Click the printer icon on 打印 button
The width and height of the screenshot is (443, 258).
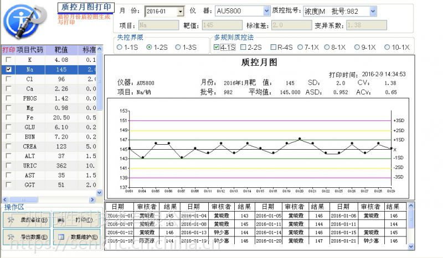coord(60,220)
